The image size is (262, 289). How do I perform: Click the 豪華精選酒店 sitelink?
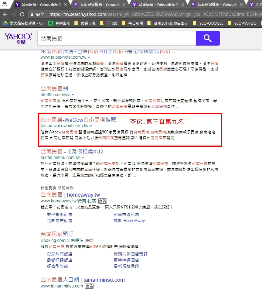point(126,260)
